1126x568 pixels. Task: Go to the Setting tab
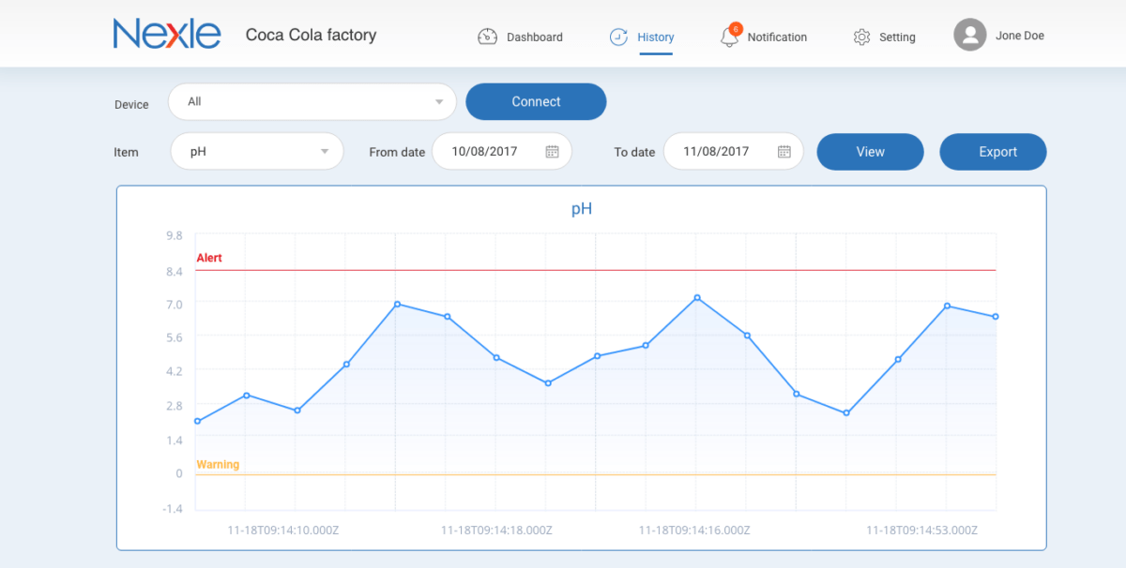click(897, 37)
